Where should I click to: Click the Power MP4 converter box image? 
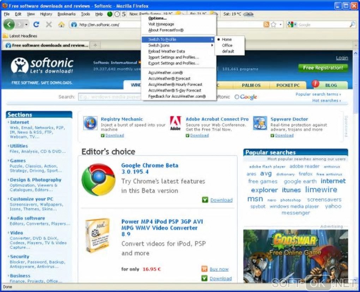click(97, 235)
